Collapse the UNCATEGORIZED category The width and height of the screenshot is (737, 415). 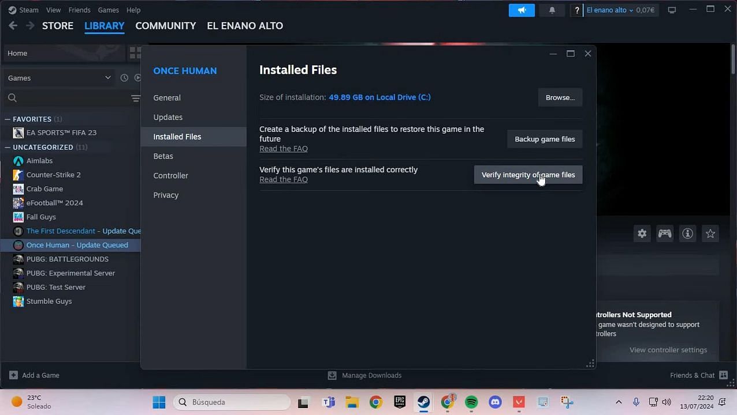point(8,148)
